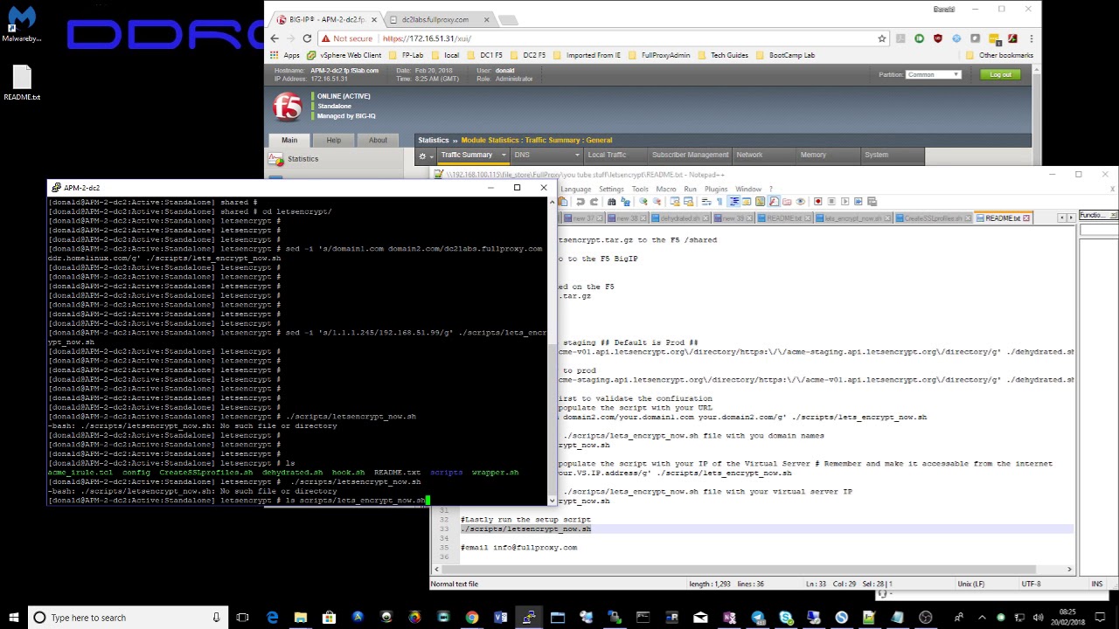
Task: Open Apps shortcut in bookmarks bar
Action: click(x=285, y=55)
